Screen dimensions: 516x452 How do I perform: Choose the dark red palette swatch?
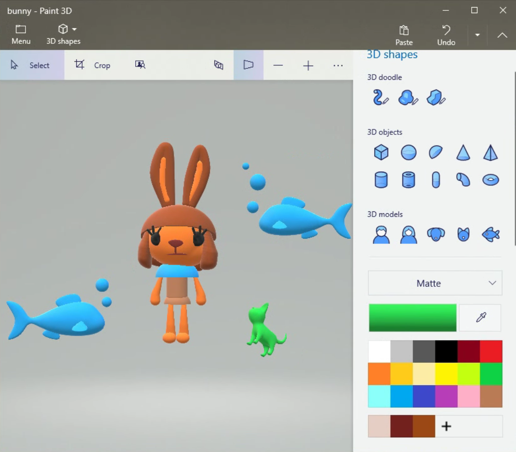[468, 352]
